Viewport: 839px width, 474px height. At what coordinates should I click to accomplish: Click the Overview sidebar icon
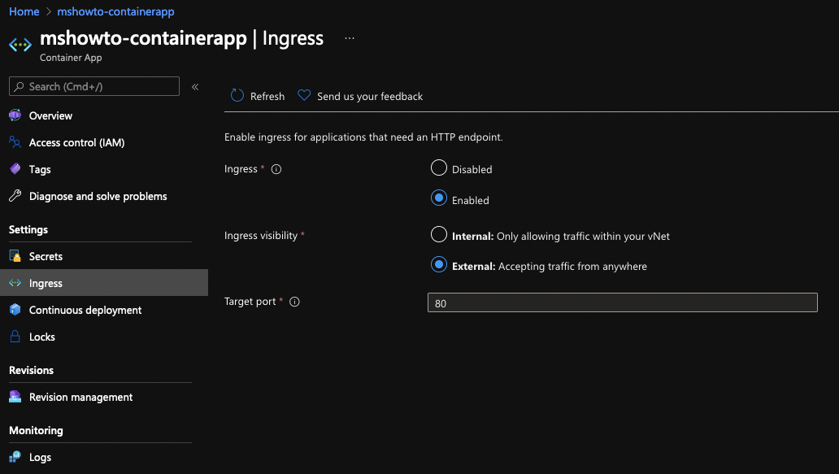point(15,115)
